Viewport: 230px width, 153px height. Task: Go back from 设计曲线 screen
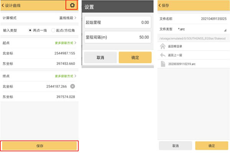click(4, 6)
